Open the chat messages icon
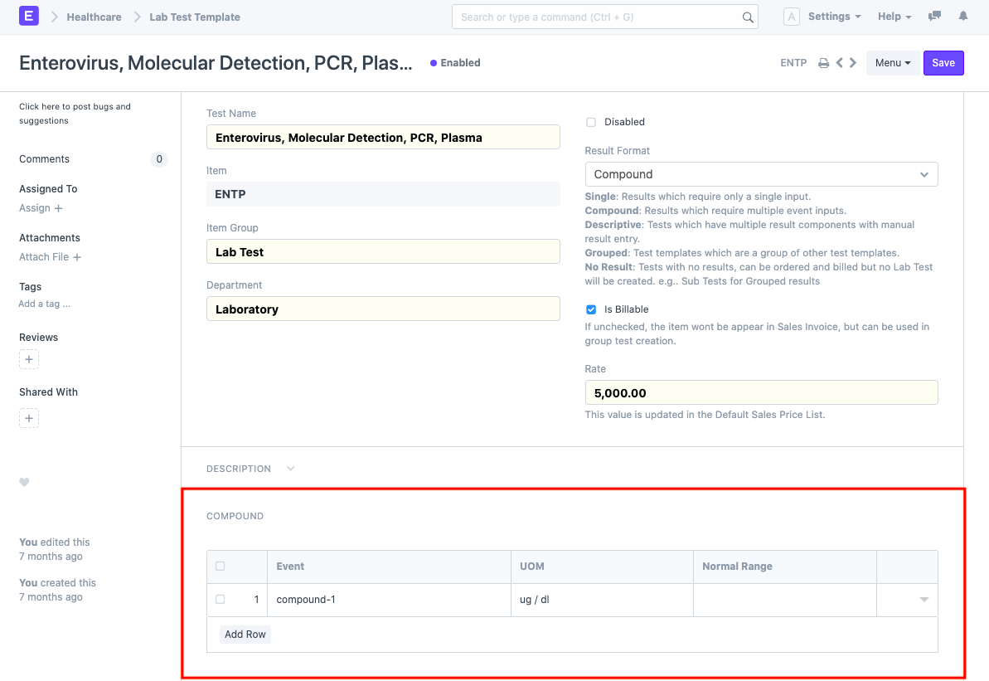Screen dimensions: 989x681 (934, 17)
